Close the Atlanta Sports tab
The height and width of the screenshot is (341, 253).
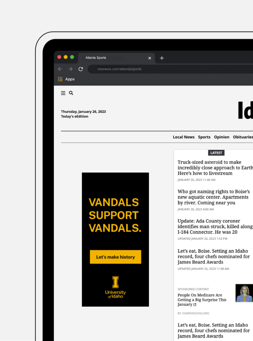coord(150,58)
